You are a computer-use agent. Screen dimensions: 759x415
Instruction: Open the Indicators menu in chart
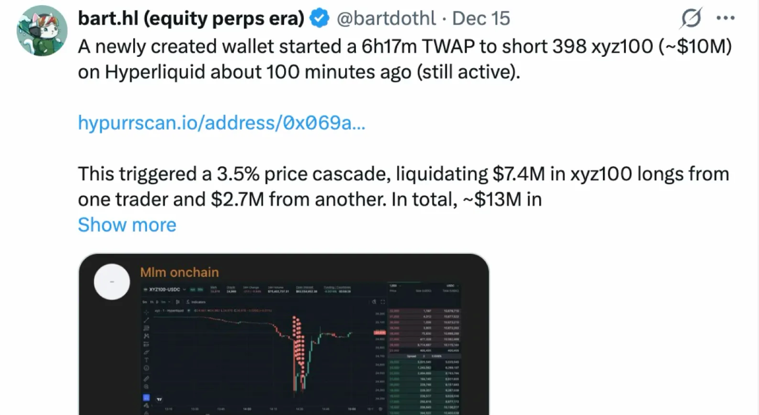196,302
